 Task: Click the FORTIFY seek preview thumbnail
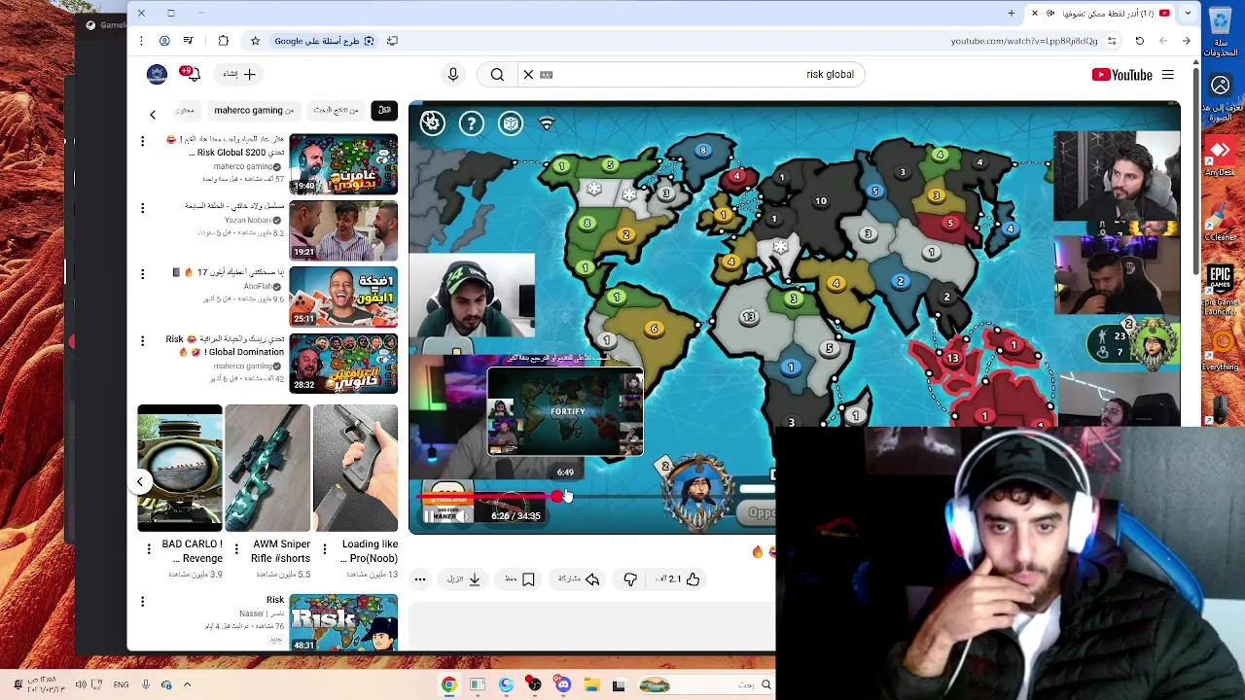click(565, 412)
